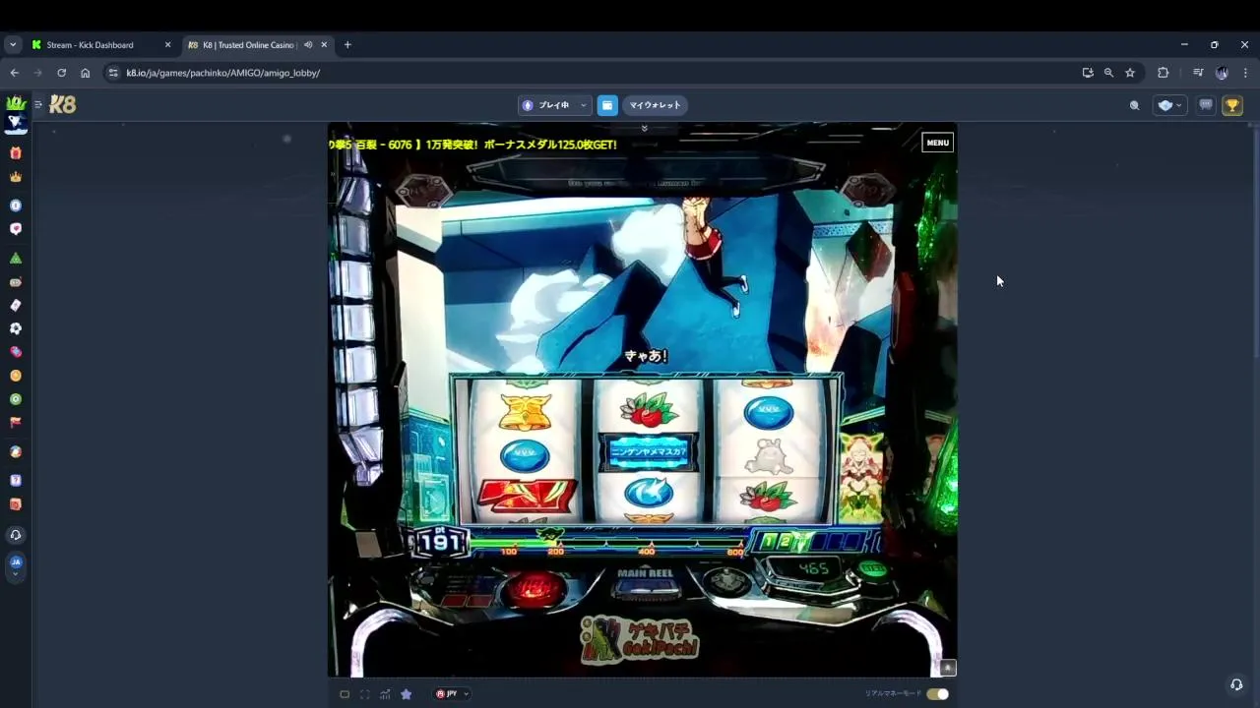The height and width of the screenshot is (708, 1260).
Task: Open the zoom magnifier in address bar
Action: point(1108,73)
